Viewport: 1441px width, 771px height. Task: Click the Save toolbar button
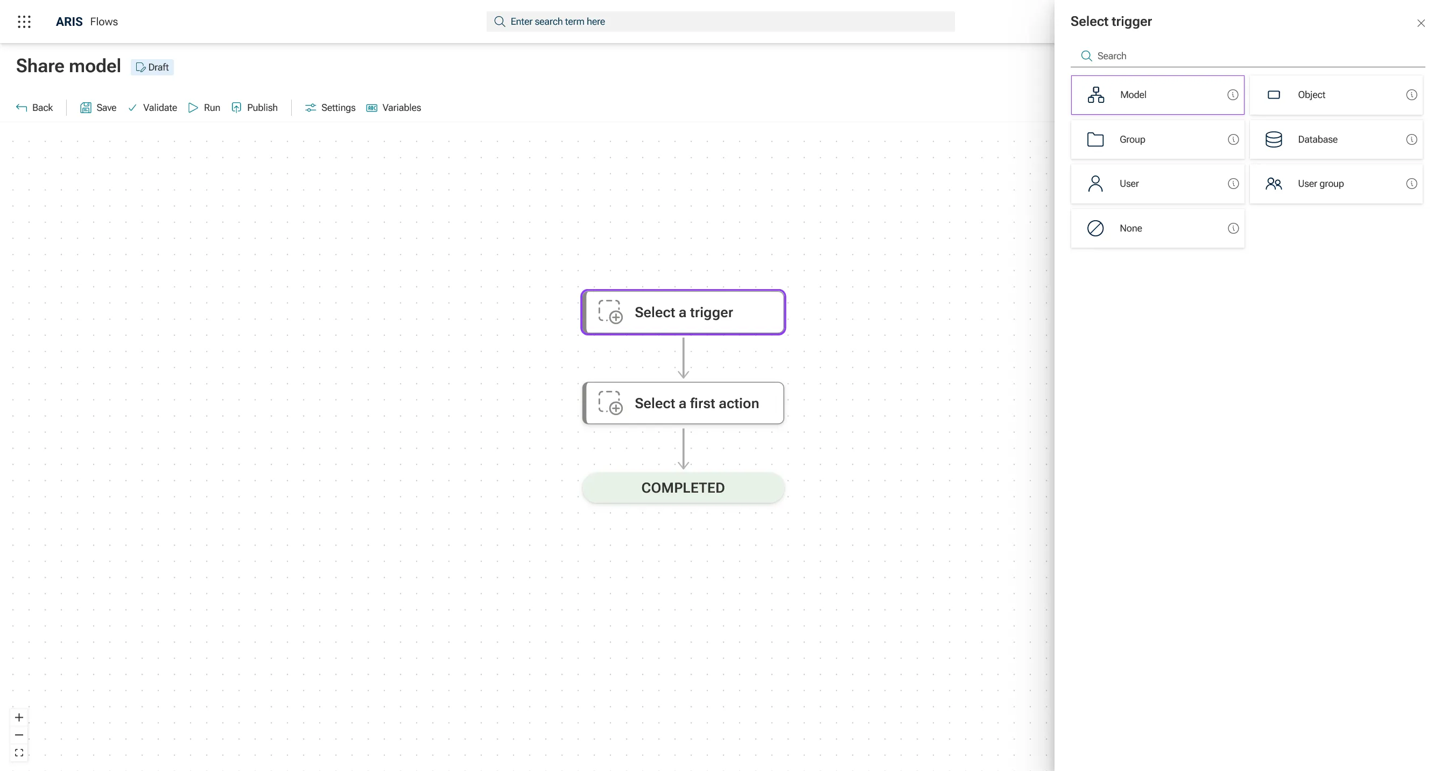(x=98, y=108)
